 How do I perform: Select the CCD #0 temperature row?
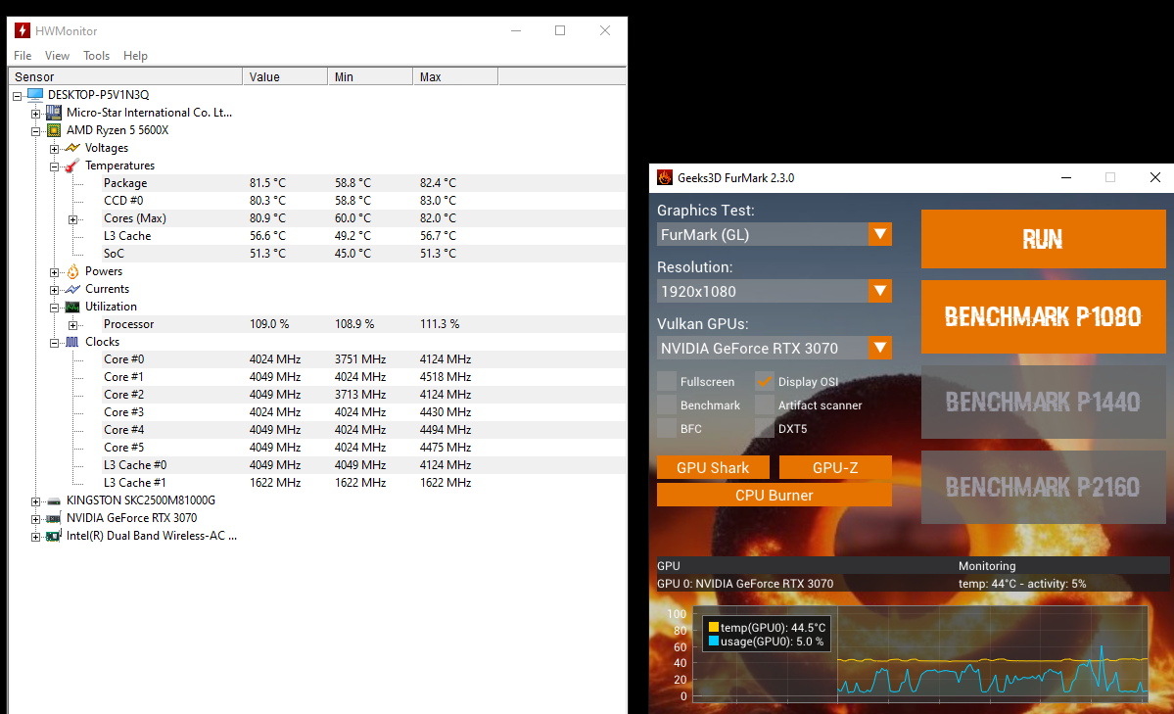click(x=364, y=201)
